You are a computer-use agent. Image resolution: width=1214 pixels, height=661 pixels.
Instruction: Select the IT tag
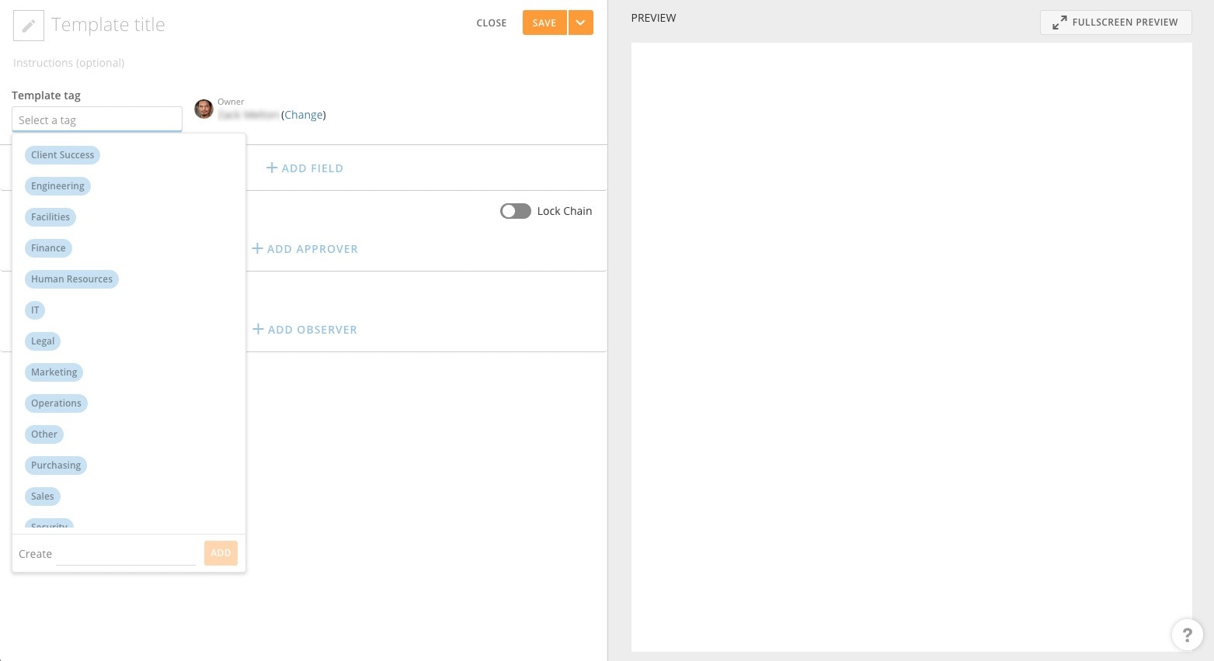35,310
